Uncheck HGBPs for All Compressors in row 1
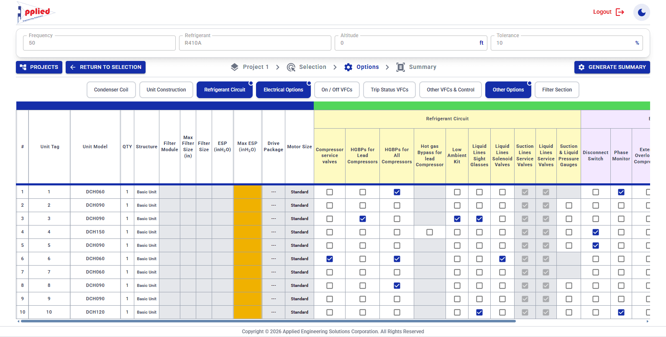This screenshot has height=337, width=666. [x=397, y=192]
